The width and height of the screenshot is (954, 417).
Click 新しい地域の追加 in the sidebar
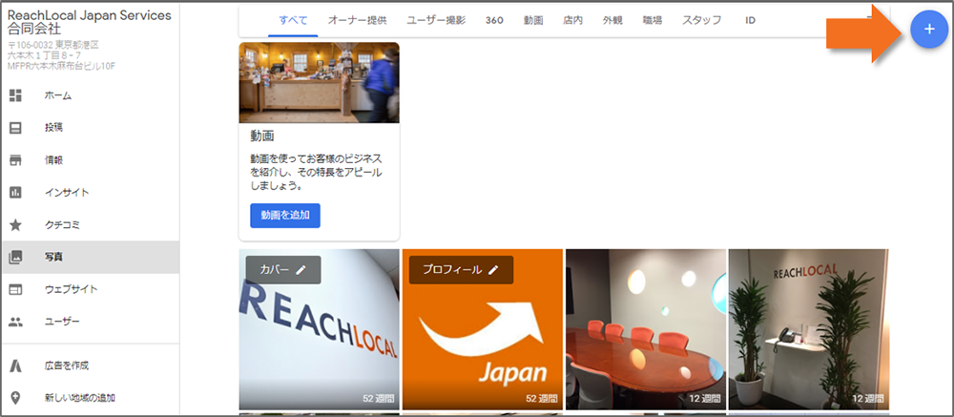[90, 398]
